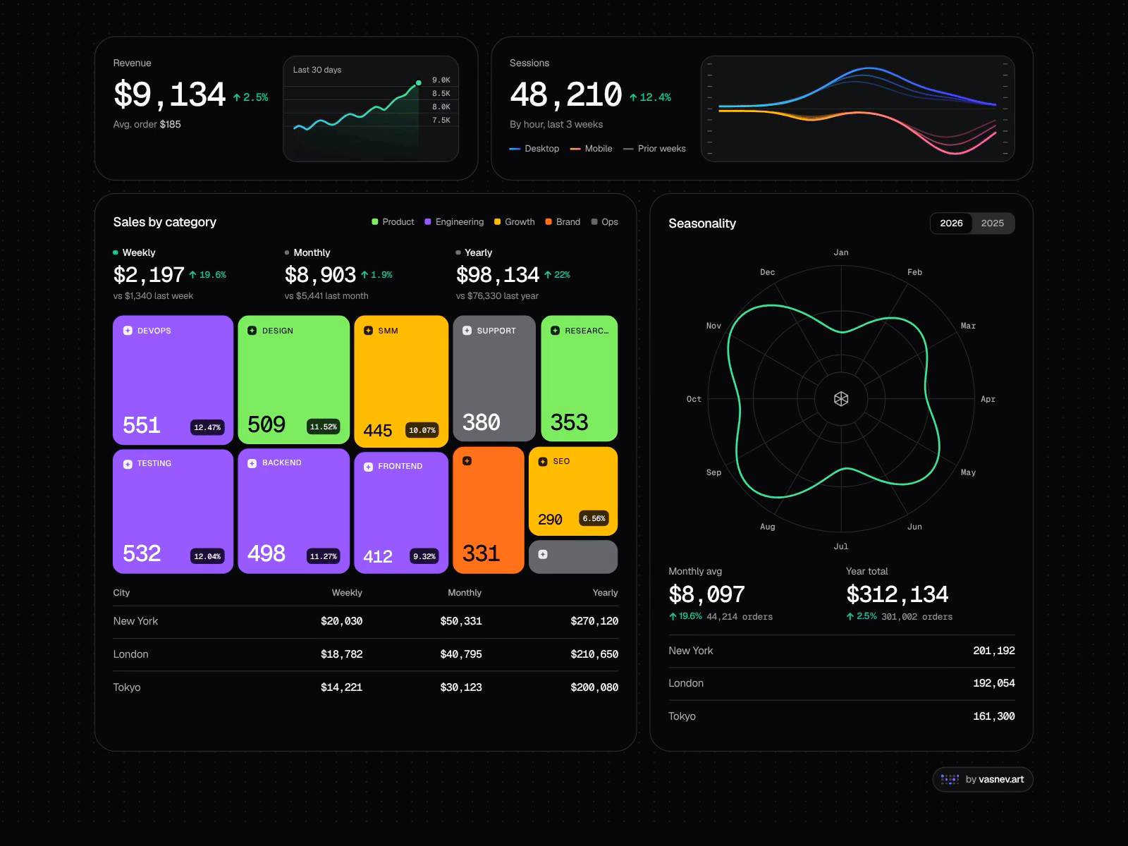
Task: Click the plus icon on the DESIGN tile
Action: (252, 331)
